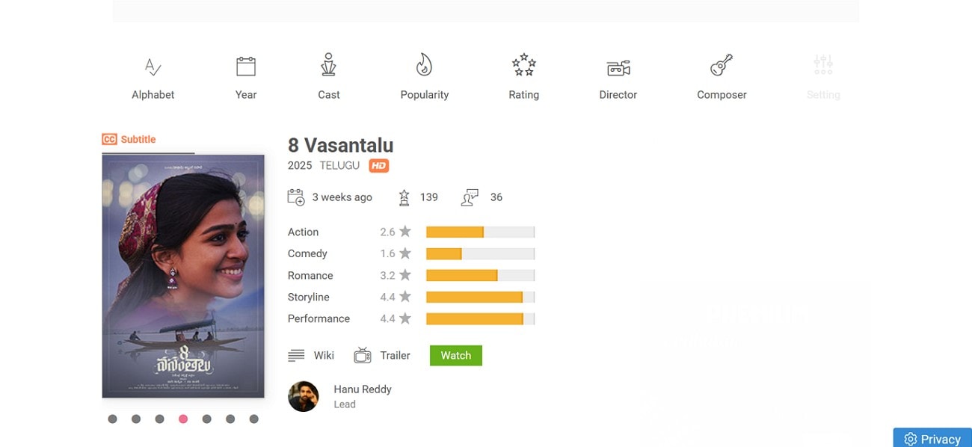Sort movies by Alphabet icon
This screenshot has width=972, height=447.
[x=153, y=67]
